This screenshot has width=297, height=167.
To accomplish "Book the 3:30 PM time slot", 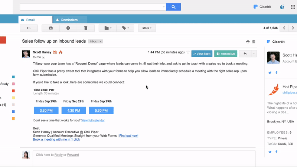I will 46,111.
